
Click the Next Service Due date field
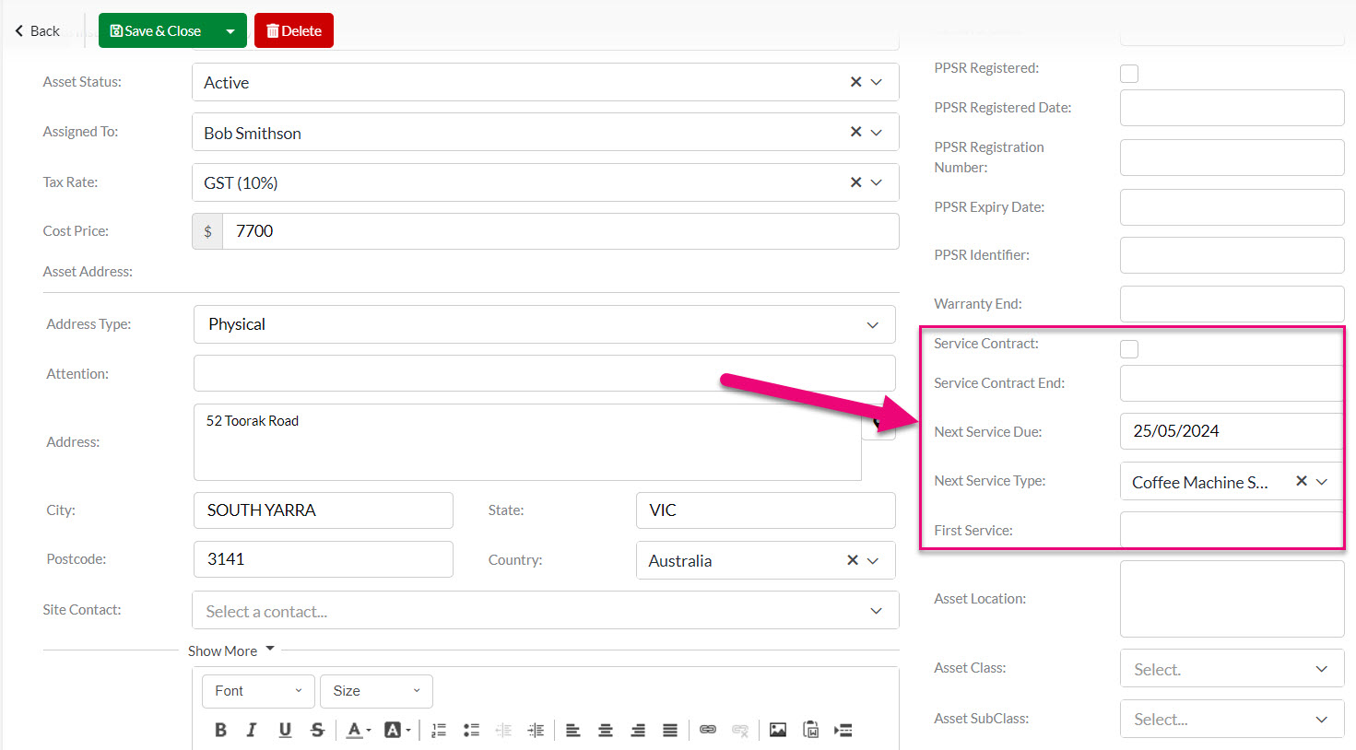click(1232, 431)
